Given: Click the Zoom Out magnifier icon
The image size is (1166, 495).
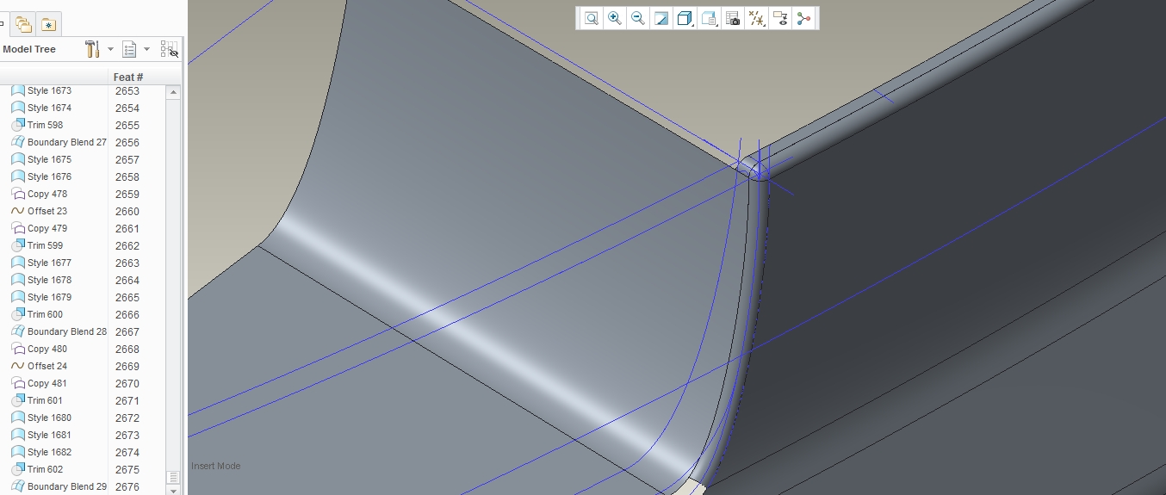Looking at the screenshot, I should [x=638, y=18].
